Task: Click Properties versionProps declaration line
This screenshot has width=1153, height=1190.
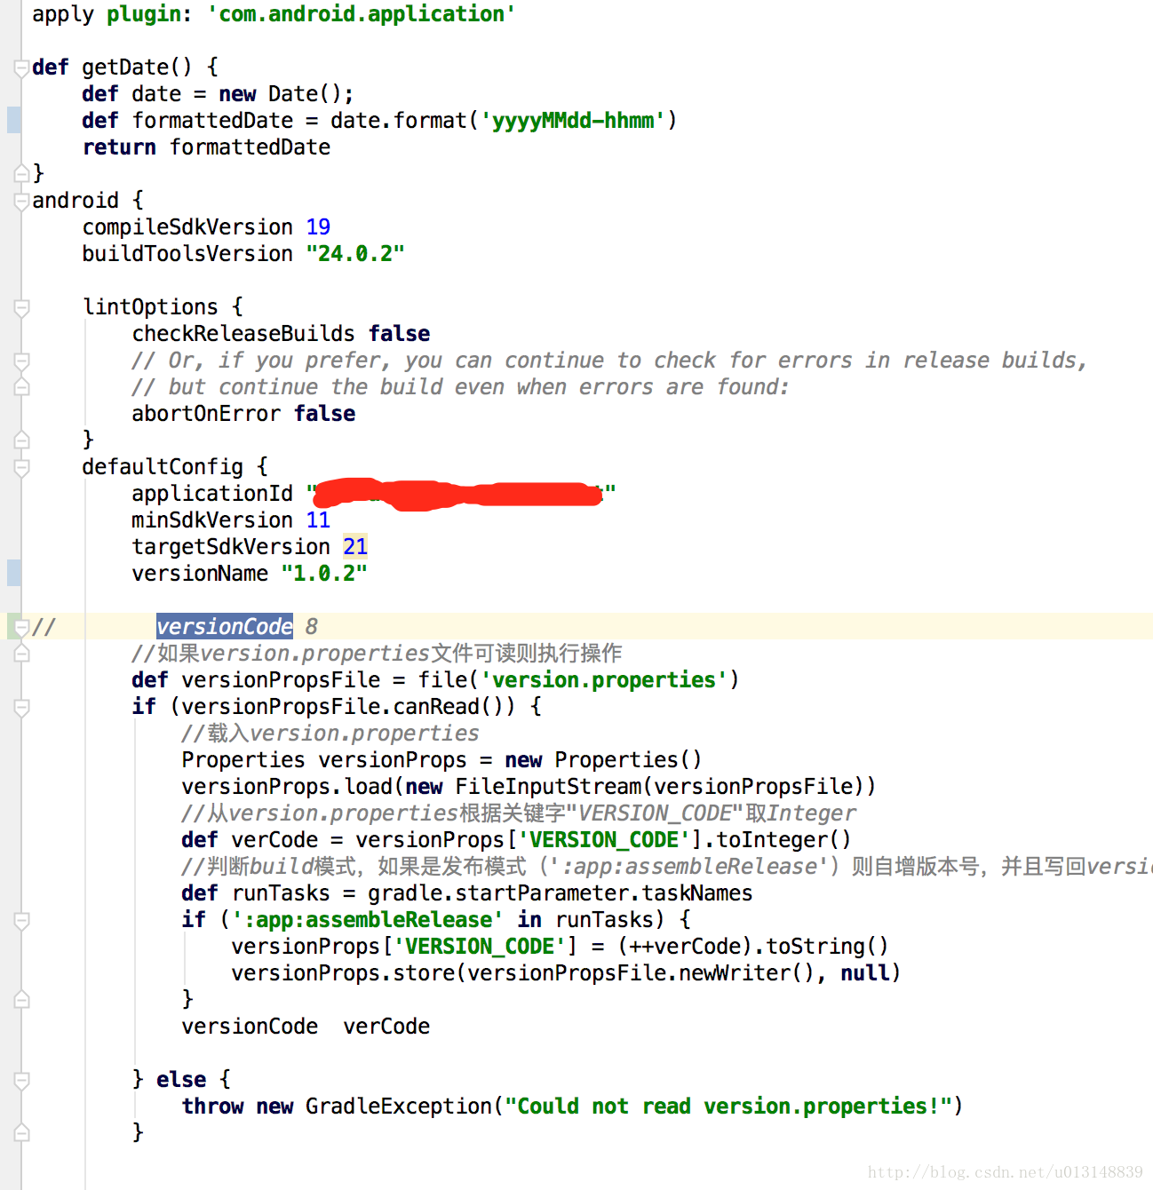Action: coord(441,760)
